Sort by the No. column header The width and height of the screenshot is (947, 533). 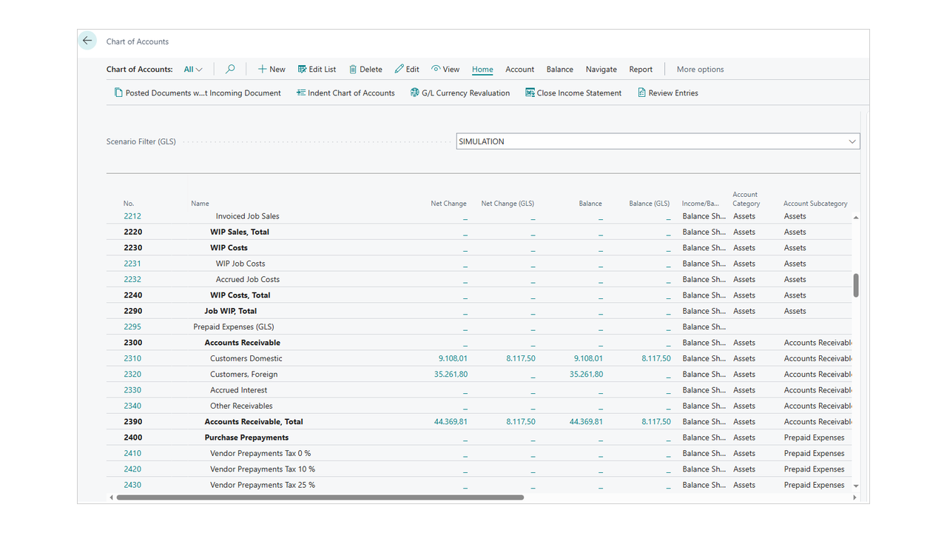click(129, 203)
